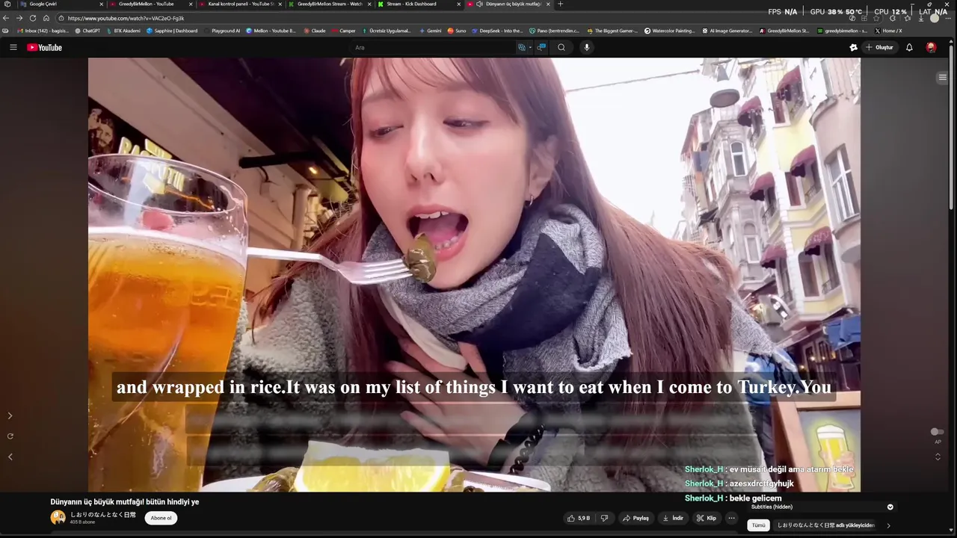Open the Gemini bookmark

(x=431, y=31)
